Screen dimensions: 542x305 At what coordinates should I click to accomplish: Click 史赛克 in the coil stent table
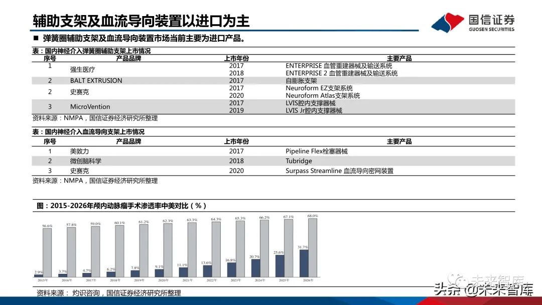pos(79,92)
